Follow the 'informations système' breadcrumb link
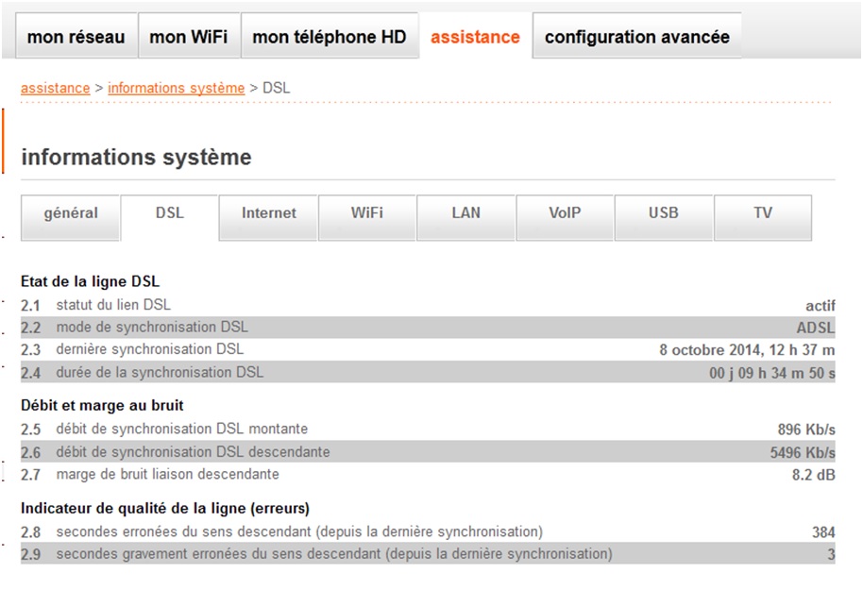Screen dimensions: 863x590 (x=176, y=88)
